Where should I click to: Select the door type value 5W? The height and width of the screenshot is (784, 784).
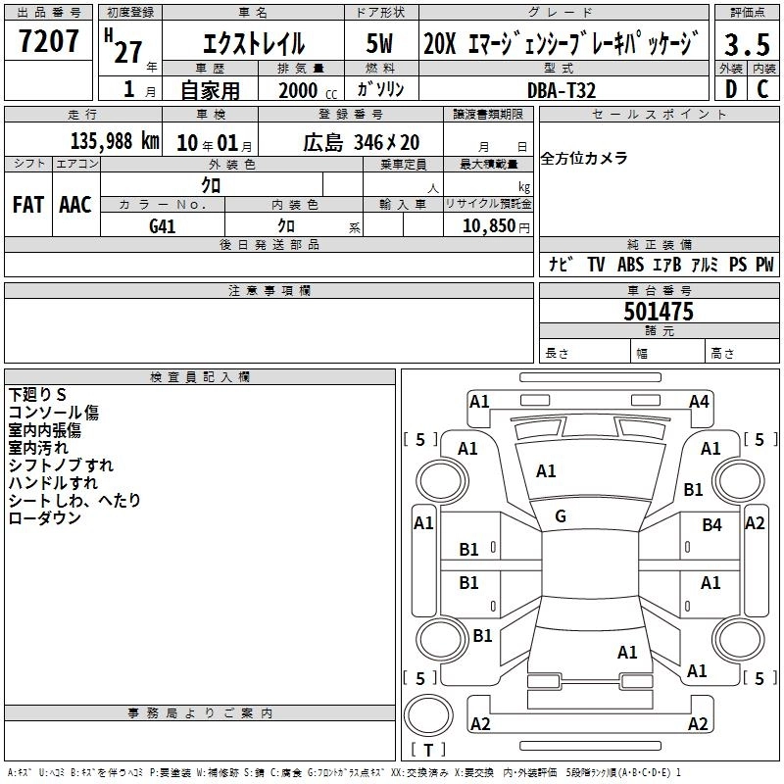click(x=379, y=43)
